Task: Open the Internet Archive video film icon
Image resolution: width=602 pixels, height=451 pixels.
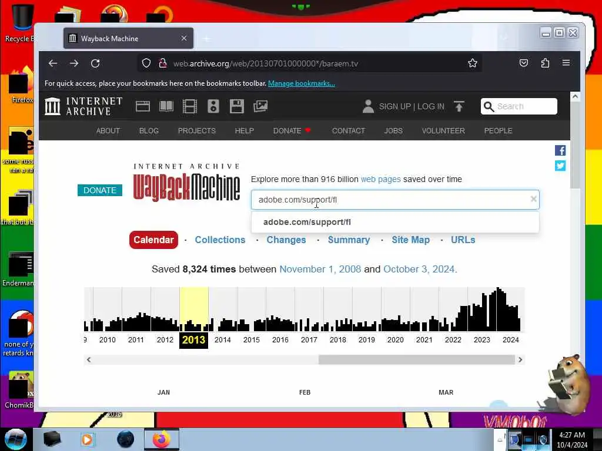Action: (x=190, y=106)
